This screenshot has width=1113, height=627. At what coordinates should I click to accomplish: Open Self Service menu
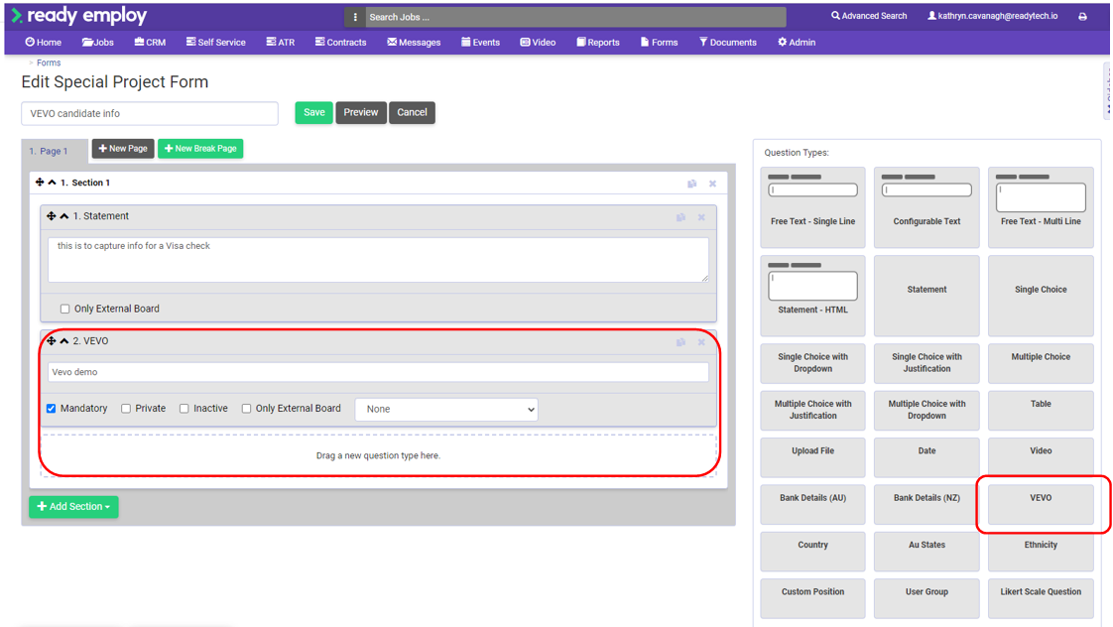[216, 42]
